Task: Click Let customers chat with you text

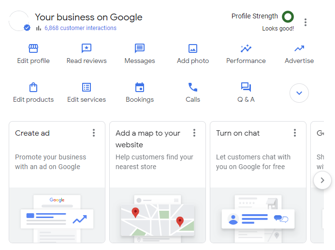Action: 253,162
